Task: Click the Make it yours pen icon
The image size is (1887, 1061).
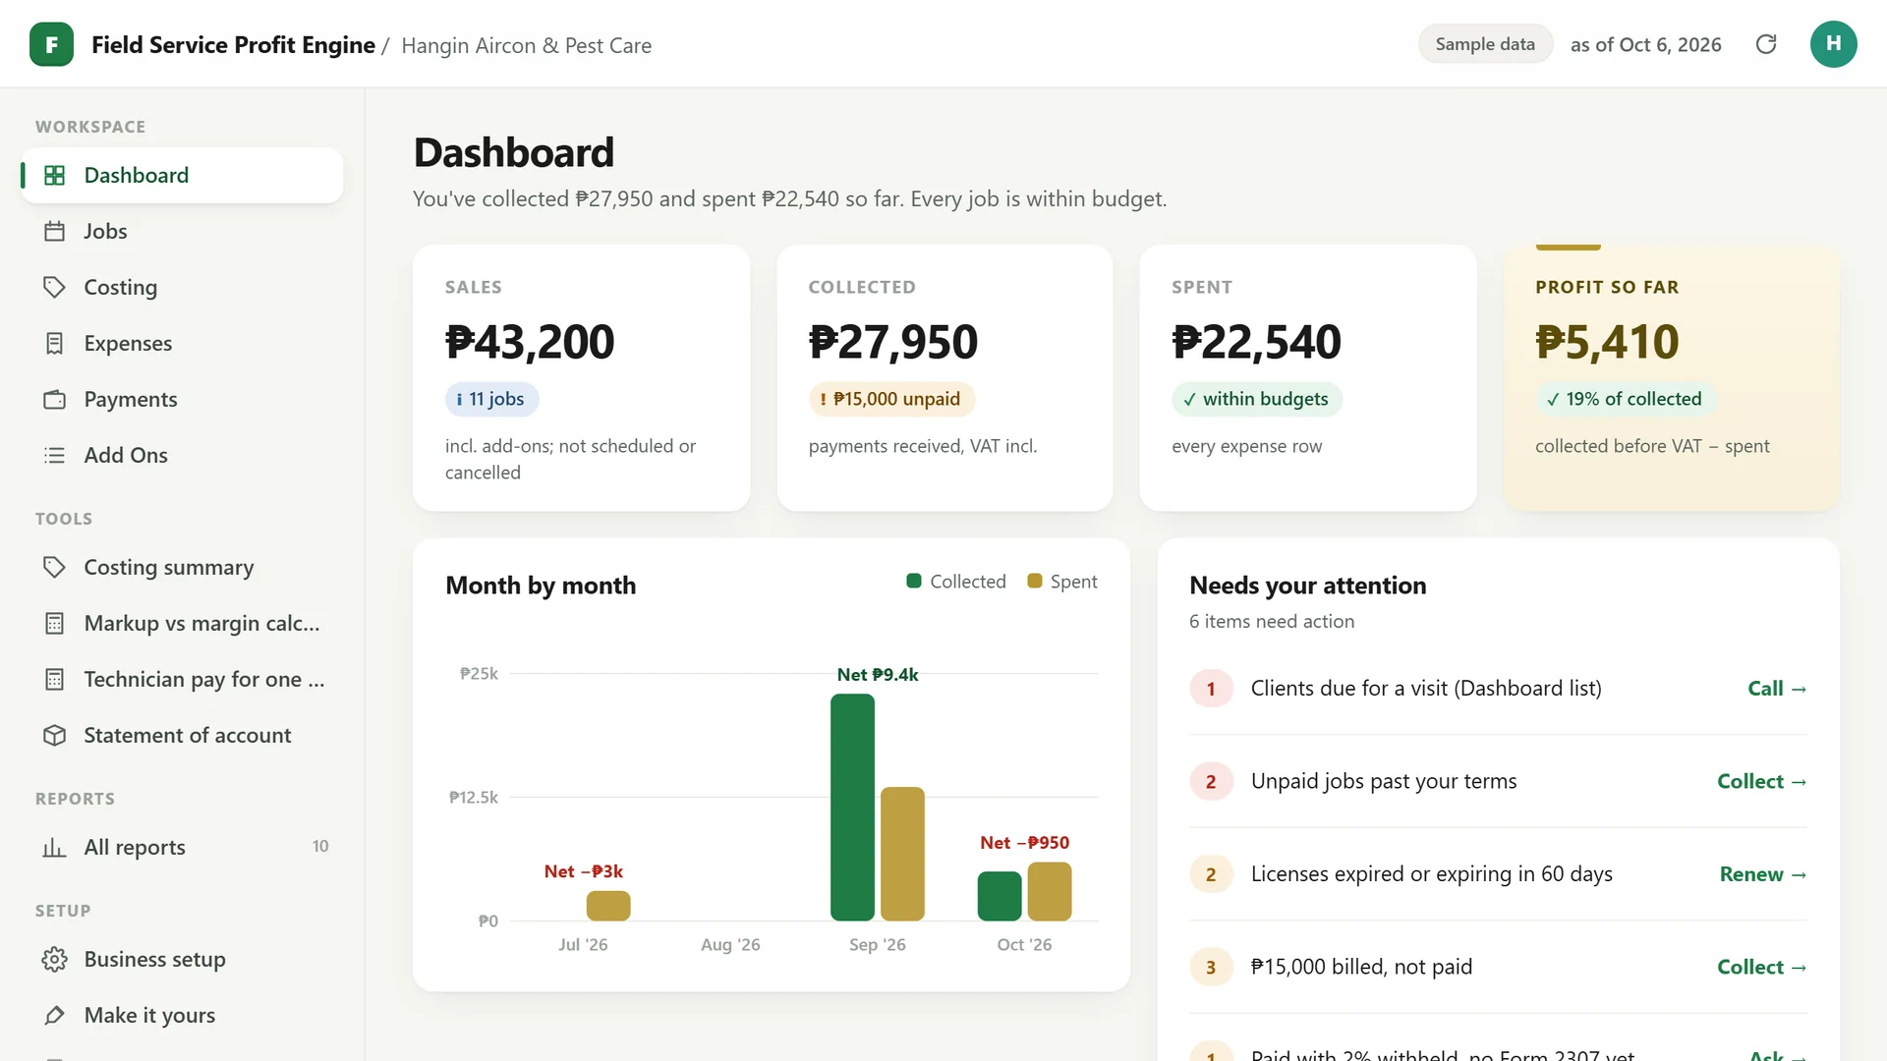Action: coord(55,1015)
